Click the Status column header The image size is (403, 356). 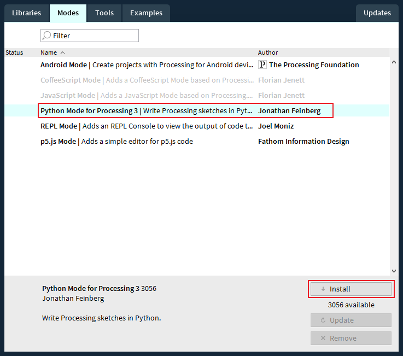tap(15, 53)
